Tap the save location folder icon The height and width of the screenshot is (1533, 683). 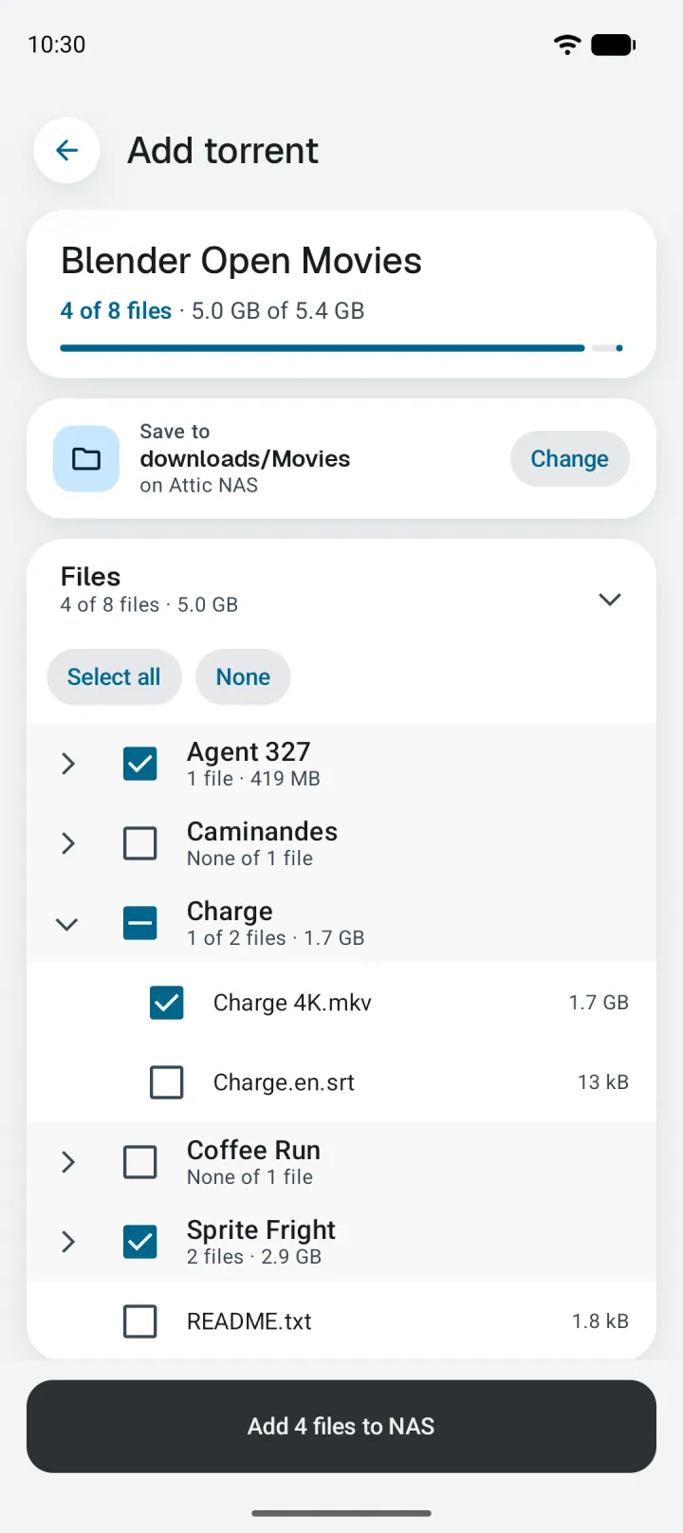[86, 459]
